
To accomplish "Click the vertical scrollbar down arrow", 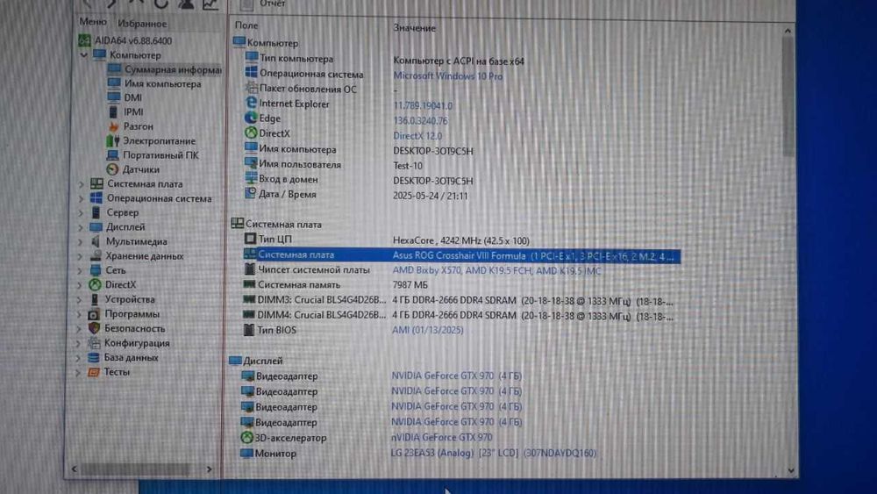I will [791, 470].
